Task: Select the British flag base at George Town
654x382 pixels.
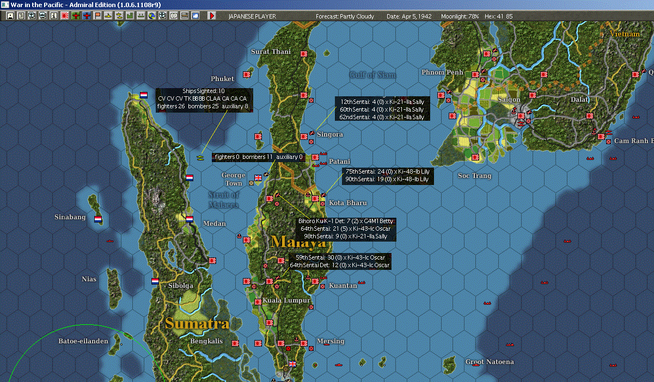Action: [258, 177]
